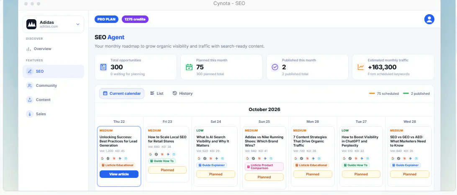
Task: Select the SEO feature in the sidebar
Action: coord(53,71)
